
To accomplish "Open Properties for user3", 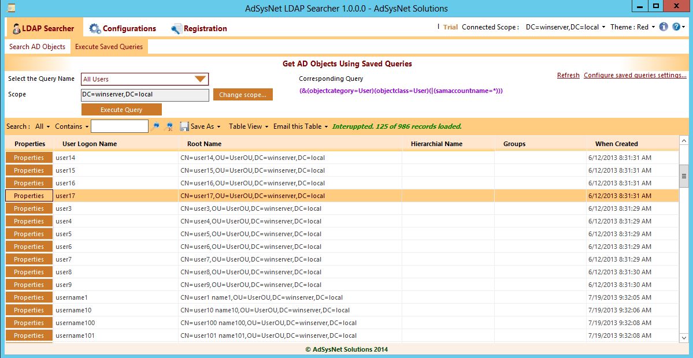I will 29,208.
